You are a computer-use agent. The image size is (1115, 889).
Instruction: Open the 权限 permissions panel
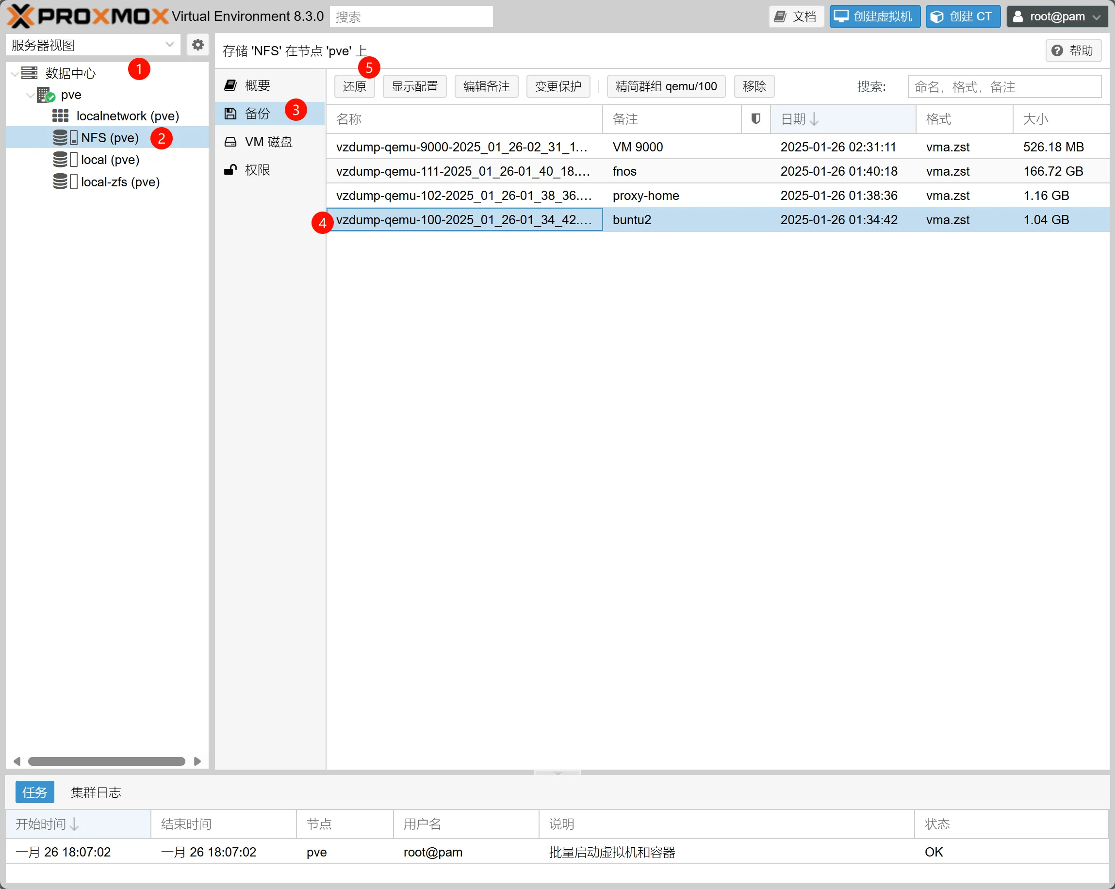pos(257,170)
